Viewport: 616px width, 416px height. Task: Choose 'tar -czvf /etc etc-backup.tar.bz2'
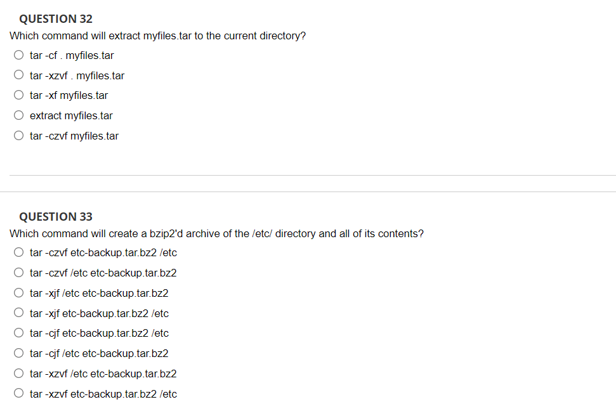[x=18, y=272]
